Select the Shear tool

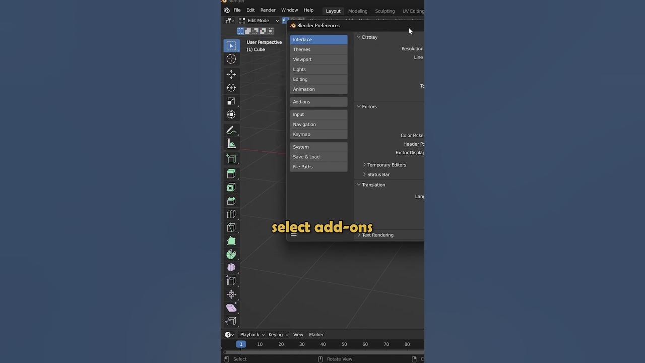[x=231, y=308]
